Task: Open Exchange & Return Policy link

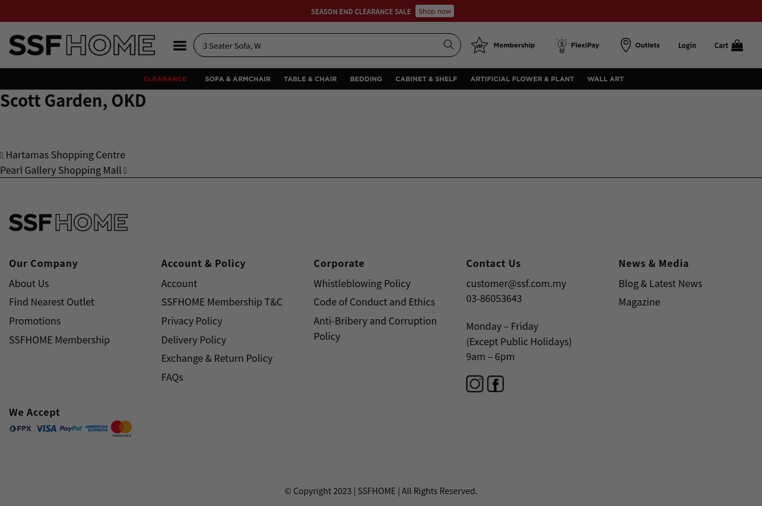Action: [x=217, y=358]
